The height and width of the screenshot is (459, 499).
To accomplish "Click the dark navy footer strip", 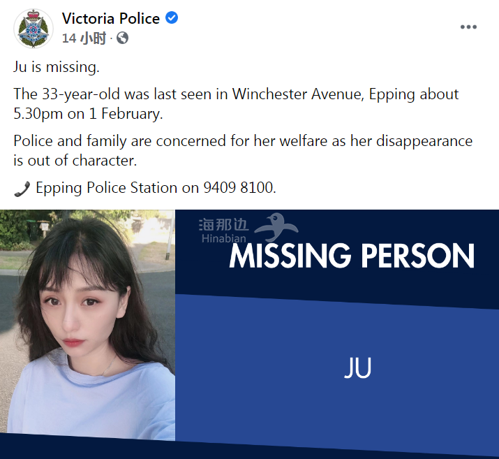I will click(x=250, y=450).
